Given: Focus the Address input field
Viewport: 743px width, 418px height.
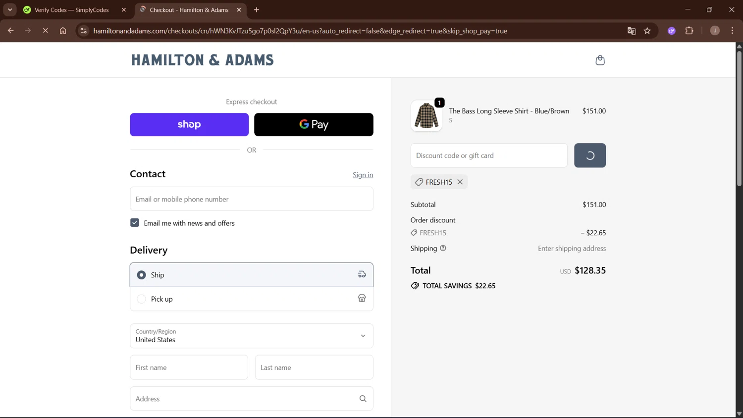Looking at the screenshot, I should click(x=252, y=399).
